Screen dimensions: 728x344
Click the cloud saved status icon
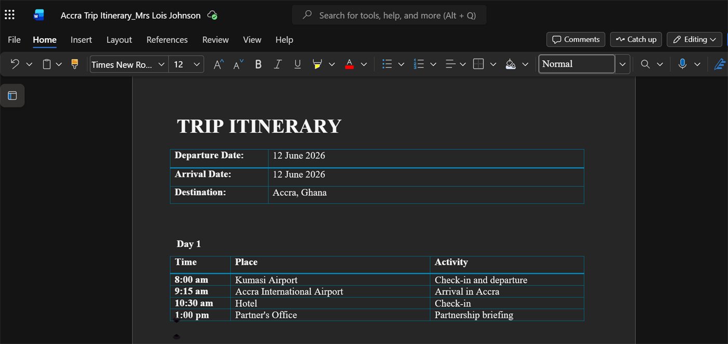212,15
